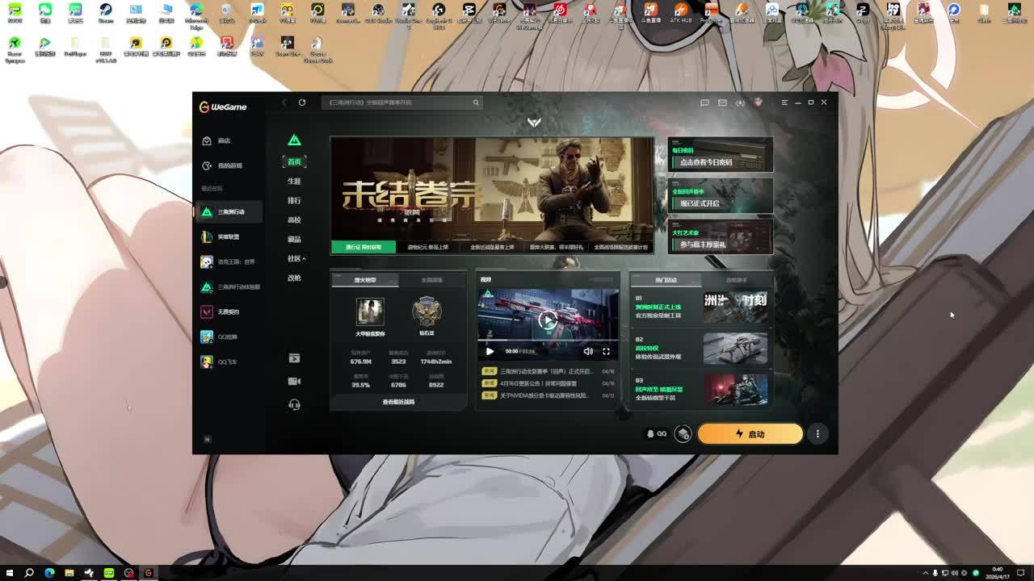The height and width of the screenshot is (581, 1034).
Task: Click the game repair tool icon beside 启动
Action: point(683,434)
